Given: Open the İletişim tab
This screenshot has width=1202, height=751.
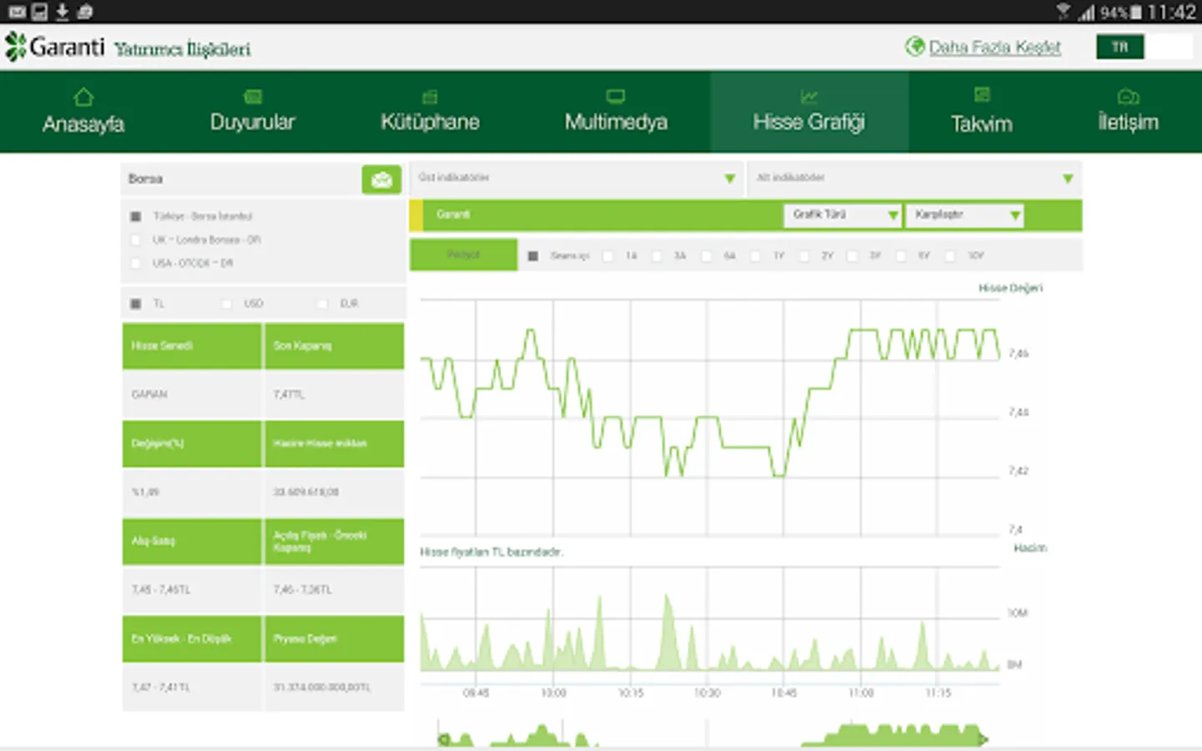Looking at the screenshot, I should tap(1128, 112).
